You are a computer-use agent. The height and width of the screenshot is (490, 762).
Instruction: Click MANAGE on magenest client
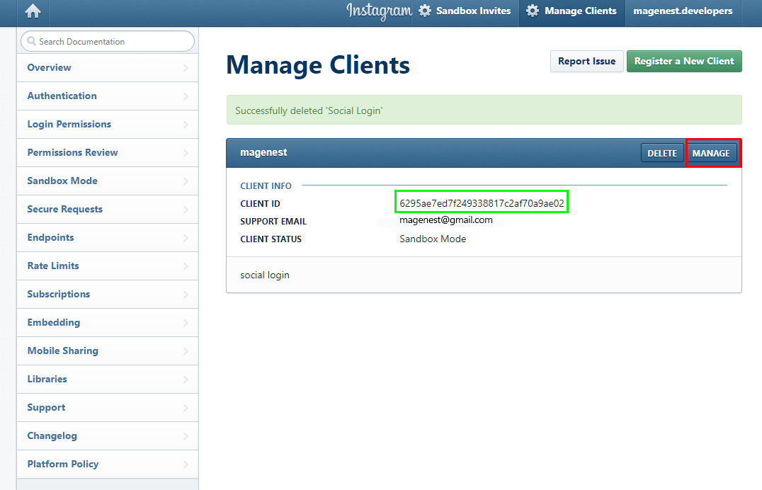(711, 153)
